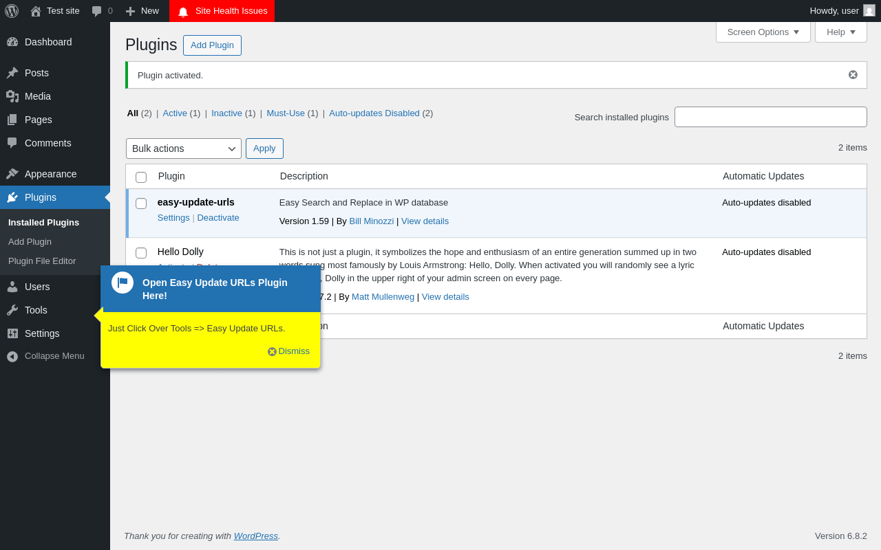Open the Plugin File Editor submenu
The image size is (881, 550).
tap(42, 261)
